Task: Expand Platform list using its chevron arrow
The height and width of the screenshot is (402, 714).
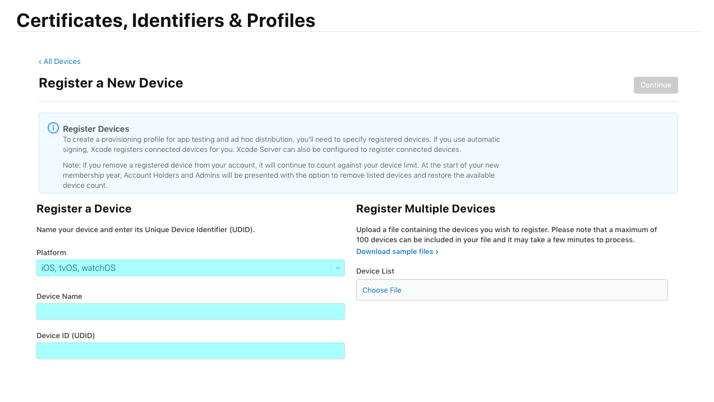Action: (338, 268)
